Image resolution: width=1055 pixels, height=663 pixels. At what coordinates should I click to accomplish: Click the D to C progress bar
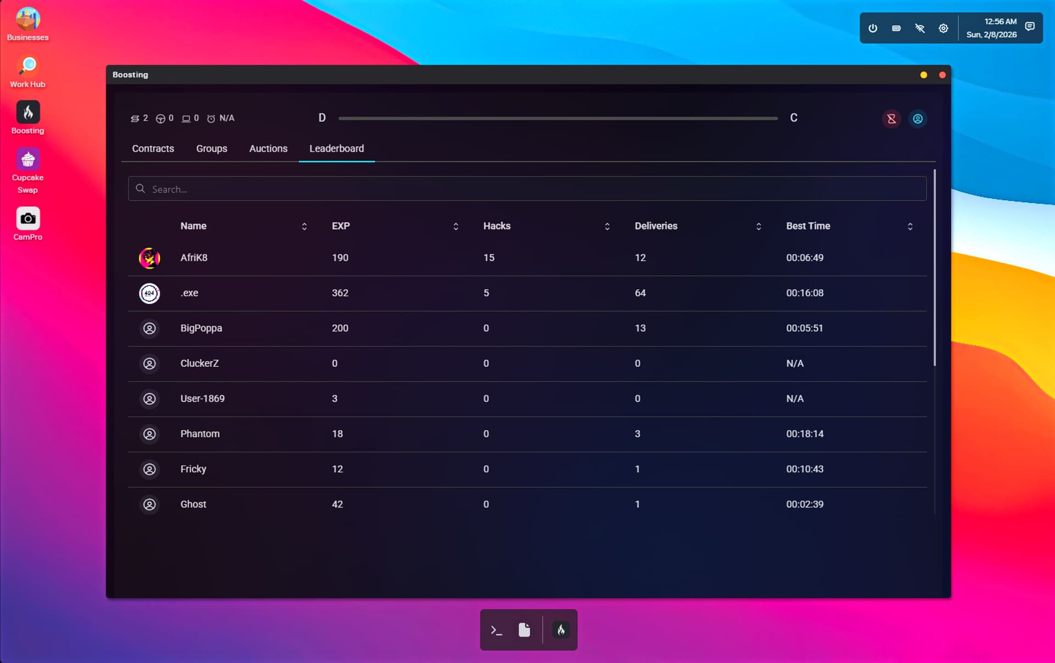click(x=557, y=118)
